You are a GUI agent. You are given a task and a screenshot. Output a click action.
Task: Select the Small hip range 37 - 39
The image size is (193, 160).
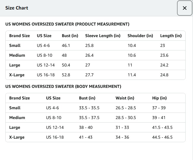pos(159,108)
